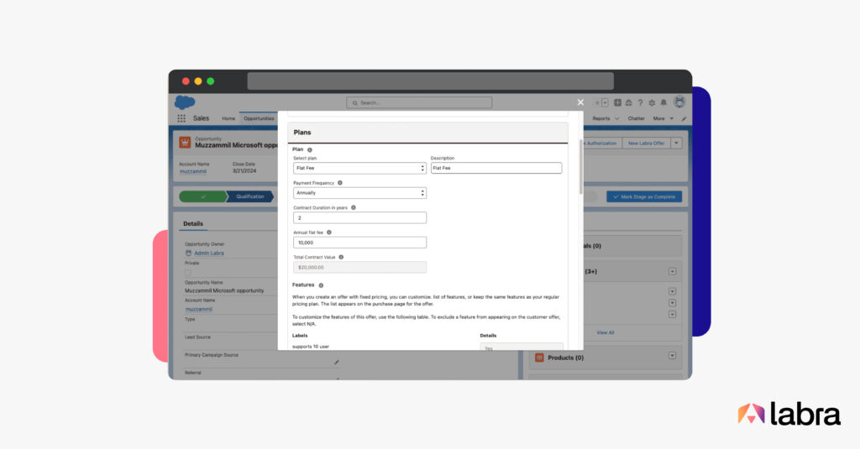Open the Products (0) action menu
Screen dimensions: 860x449
pyautogui.click(x=672, y=356)
